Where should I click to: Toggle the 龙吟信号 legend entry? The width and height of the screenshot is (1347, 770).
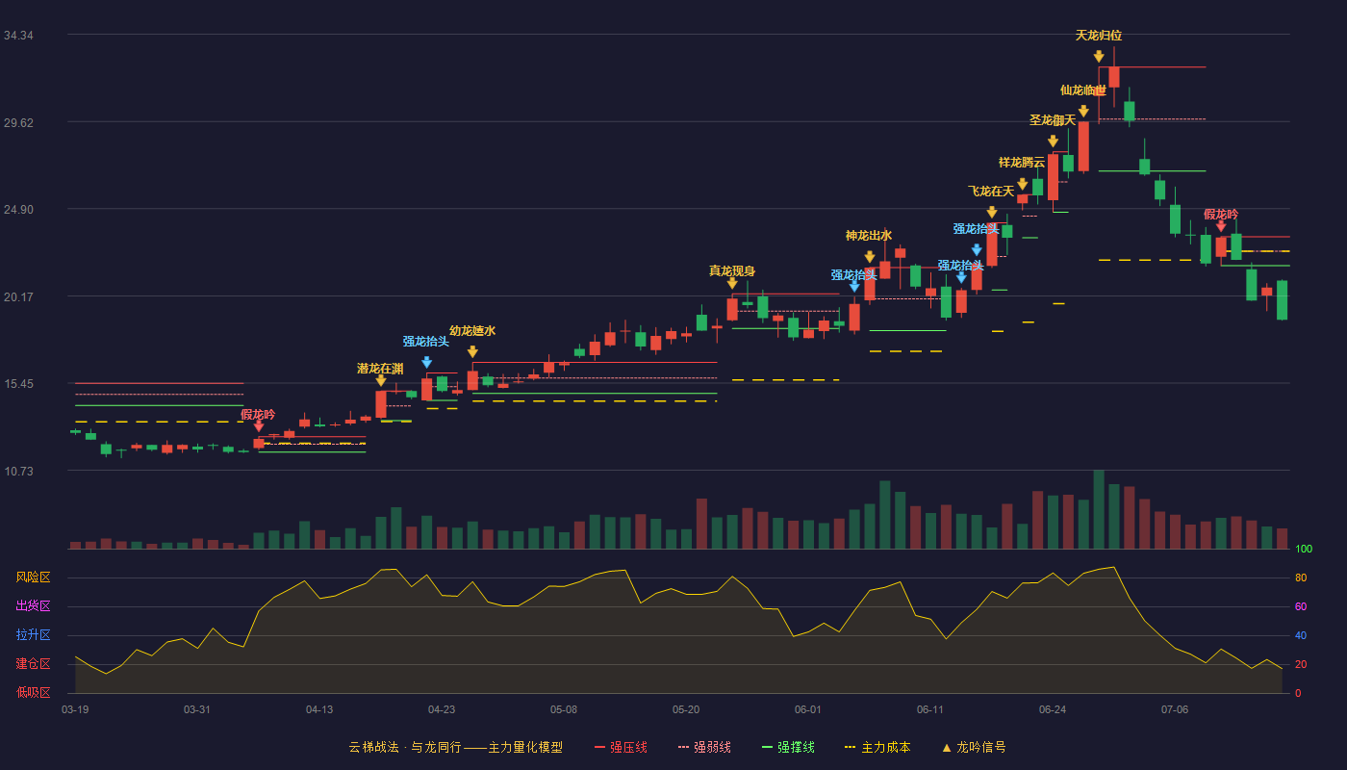click(974, 747)
